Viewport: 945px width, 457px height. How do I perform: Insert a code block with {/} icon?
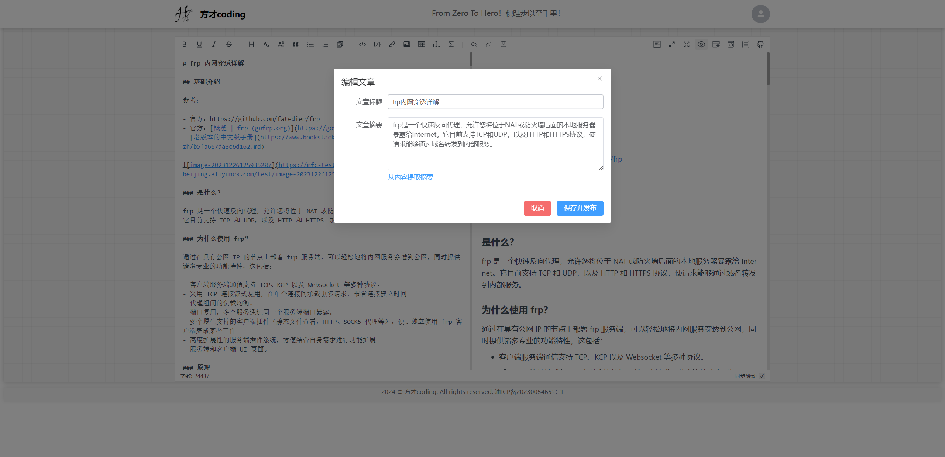pos(377,44)
